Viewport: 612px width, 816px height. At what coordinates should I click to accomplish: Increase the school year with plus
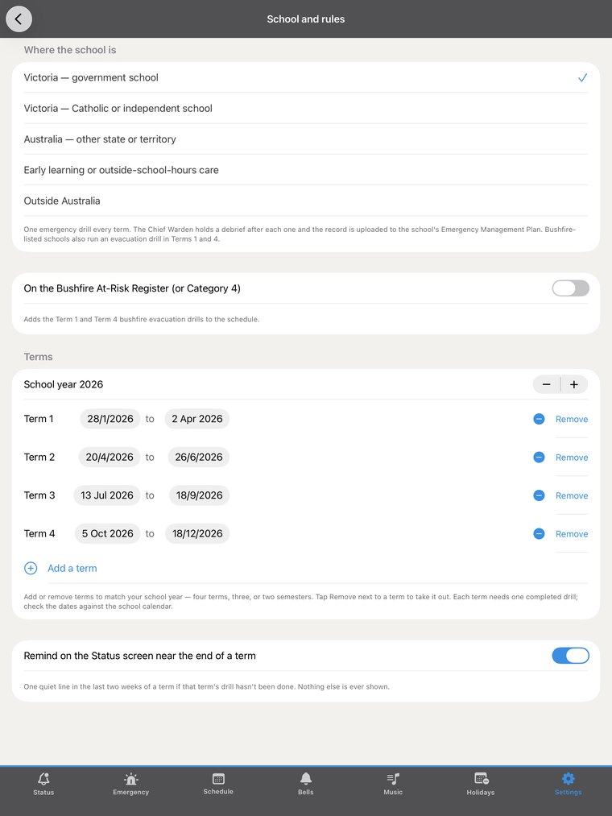click(x=574, y=384)
